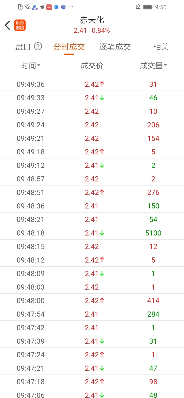This screenshot has width=184, height=398.
Task: Tap the Wi-Fi status icon
Action: point(27,7)
